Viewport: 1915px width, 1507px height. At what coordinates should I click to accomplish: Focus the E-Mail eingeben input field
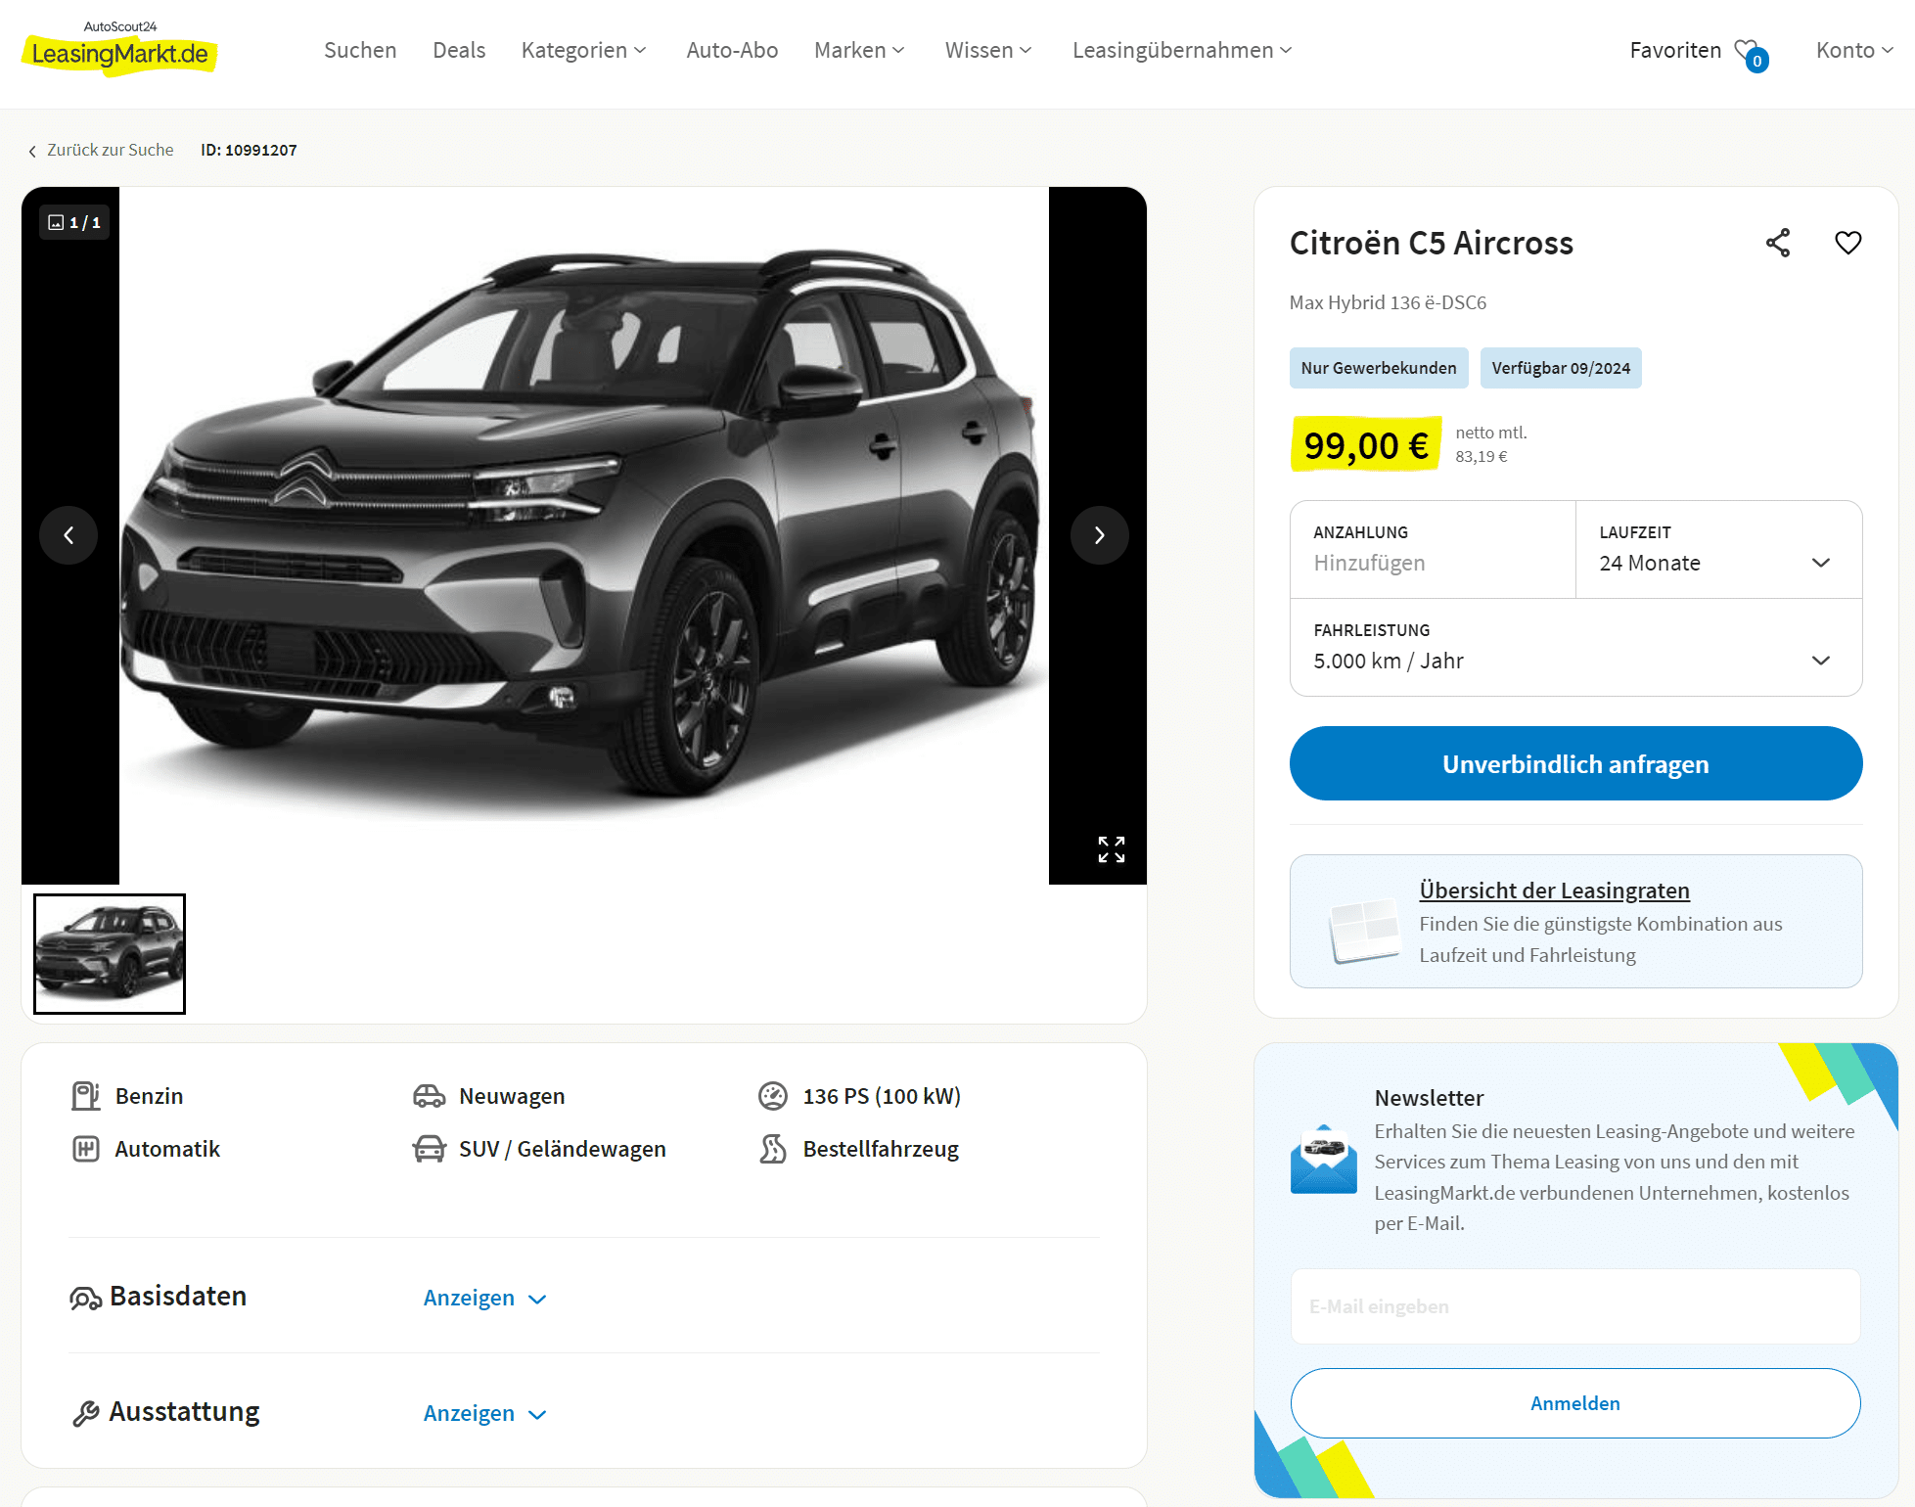point(1575,1306)
